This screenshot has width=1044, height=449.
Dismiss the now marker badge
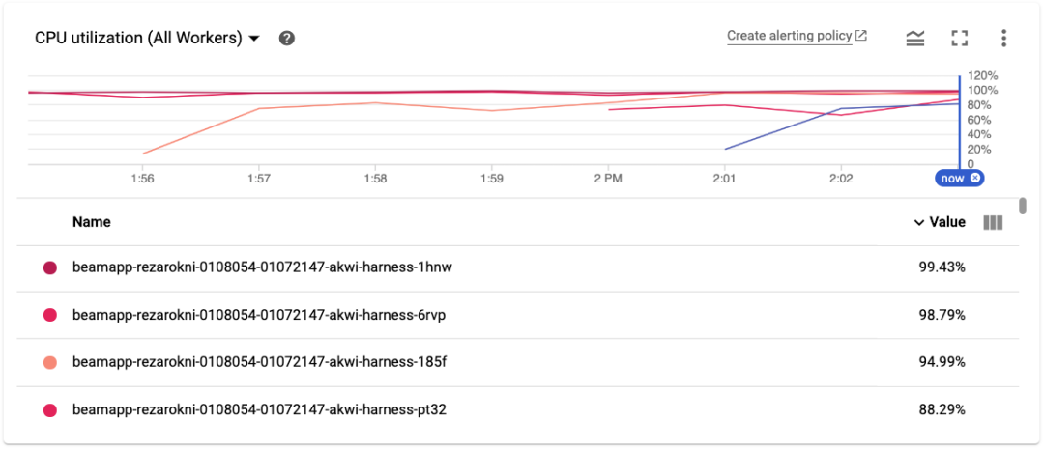pos(975,178)
